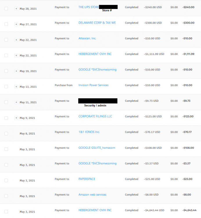Tick the checkbox for 1&1 IONOS payment

pyautogui.click(x=6, y=133)
